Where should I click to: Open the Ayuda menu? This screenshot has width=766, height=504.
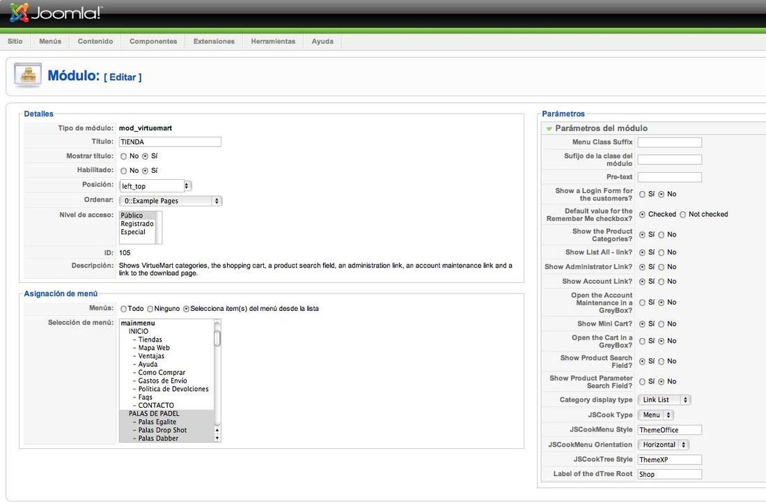click(x=322, y=41)
